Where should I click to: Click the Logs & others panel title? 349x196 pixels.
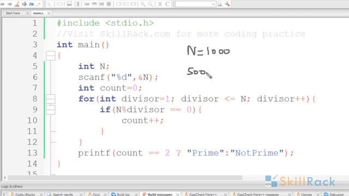click(x=12, y=186)
